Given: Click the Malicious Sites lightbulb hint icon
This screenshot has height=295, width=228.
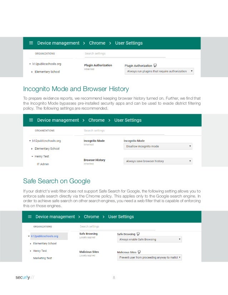Looking at the screenshot, I should tap(139, 252).
